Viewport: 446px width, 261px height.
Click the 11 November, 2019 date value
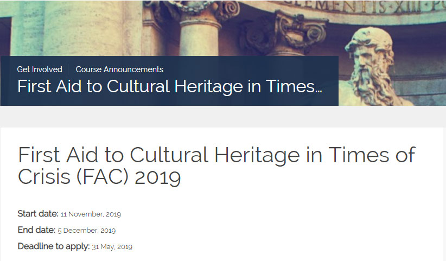91,214
